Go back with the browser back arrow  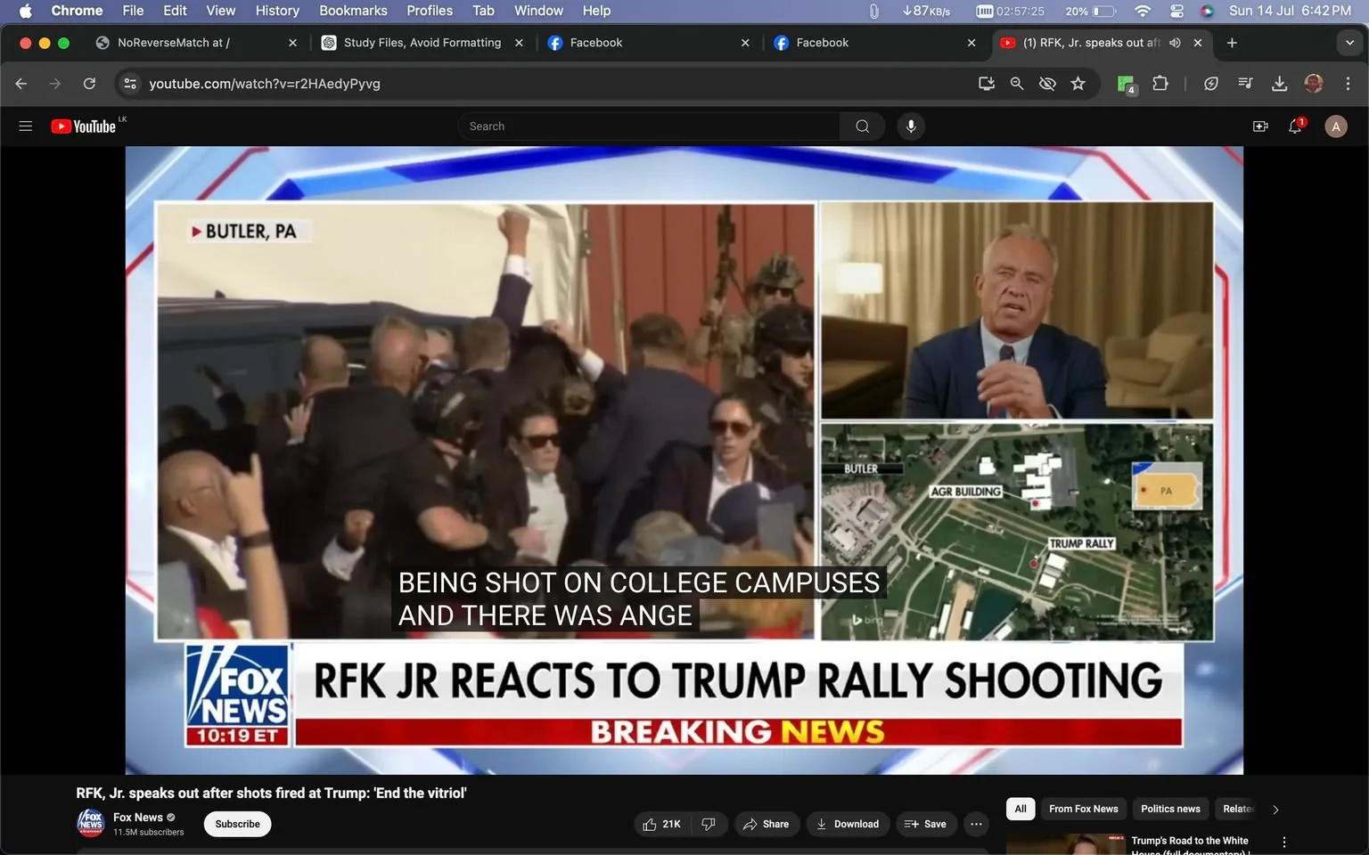21,84
